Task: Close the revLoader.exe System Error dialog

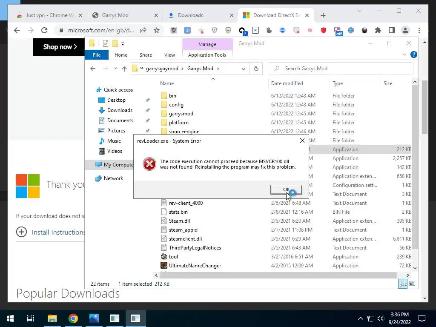Action: 302,141
